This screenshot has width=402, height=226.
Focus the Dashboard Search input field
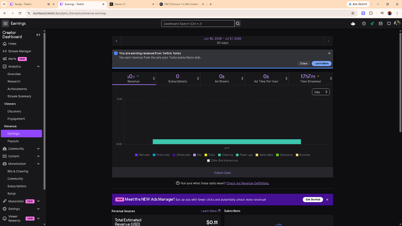pos(198,23)
